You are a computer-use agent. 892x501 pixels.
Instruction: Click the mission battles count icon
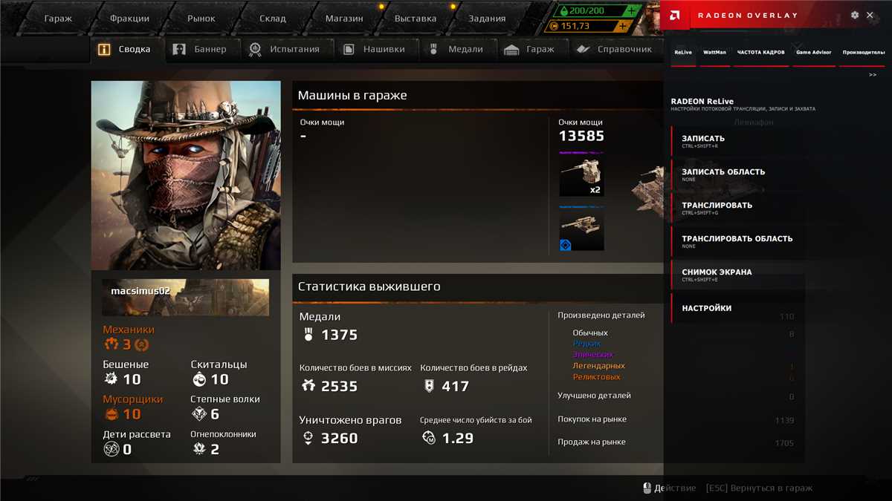pos(308,386)
